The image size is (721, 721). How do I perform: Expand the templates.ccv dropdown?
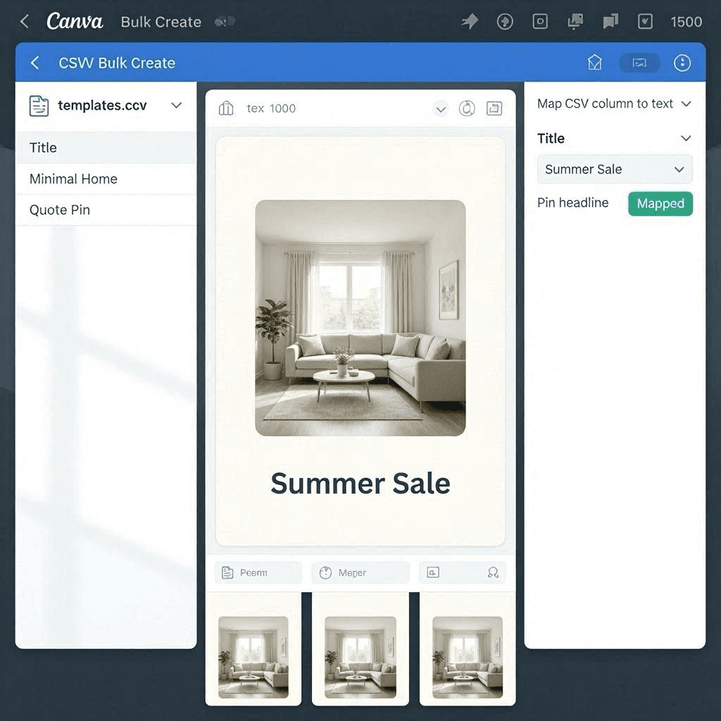[x=177, y=106]
